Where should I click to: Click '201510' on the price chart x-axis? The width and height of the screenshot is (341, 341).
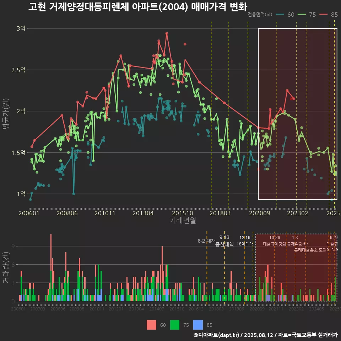point(183,213)
